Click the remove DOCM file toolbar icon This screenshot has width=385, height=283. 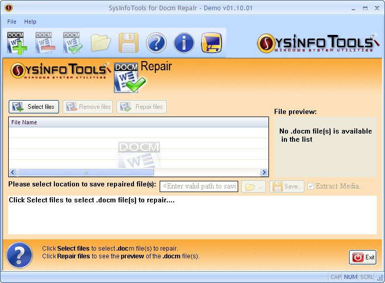tap(45, 42)
